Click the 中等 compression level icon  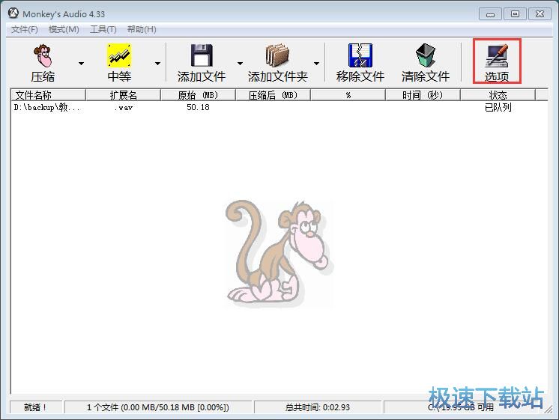[119, 55]
